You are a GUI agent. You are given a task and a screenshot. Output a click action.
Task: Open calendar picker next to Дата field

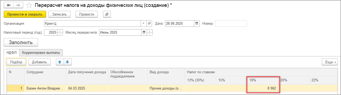197,23
